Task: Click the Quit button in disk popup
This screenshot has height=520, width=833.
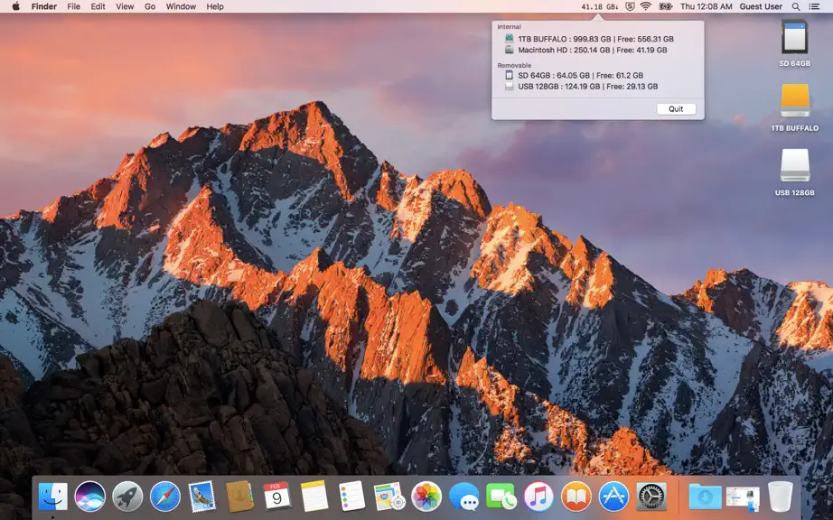Action: 676,108
